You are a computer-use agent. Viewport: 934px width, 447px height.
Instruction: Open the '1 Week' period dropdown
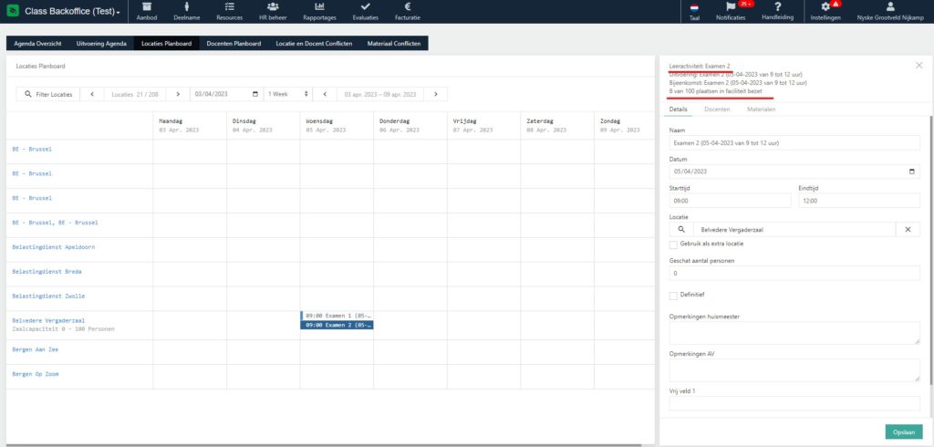tap(287, 94)
